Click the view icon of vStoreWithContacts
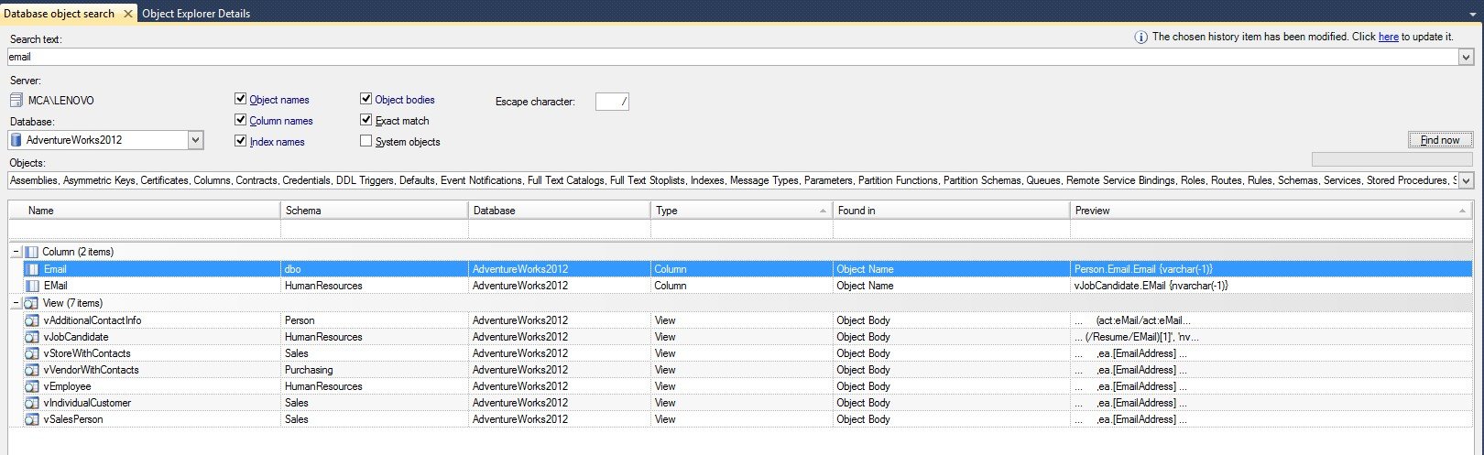The image size is (1484, 455). (32, 353)
